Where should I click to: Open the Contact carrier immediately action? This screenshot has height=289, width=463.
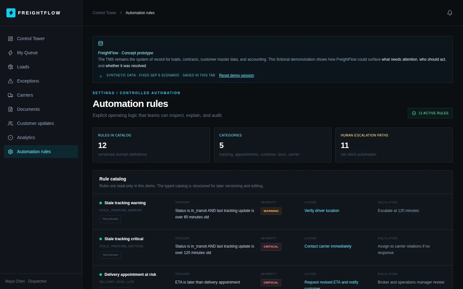(328, 246)
